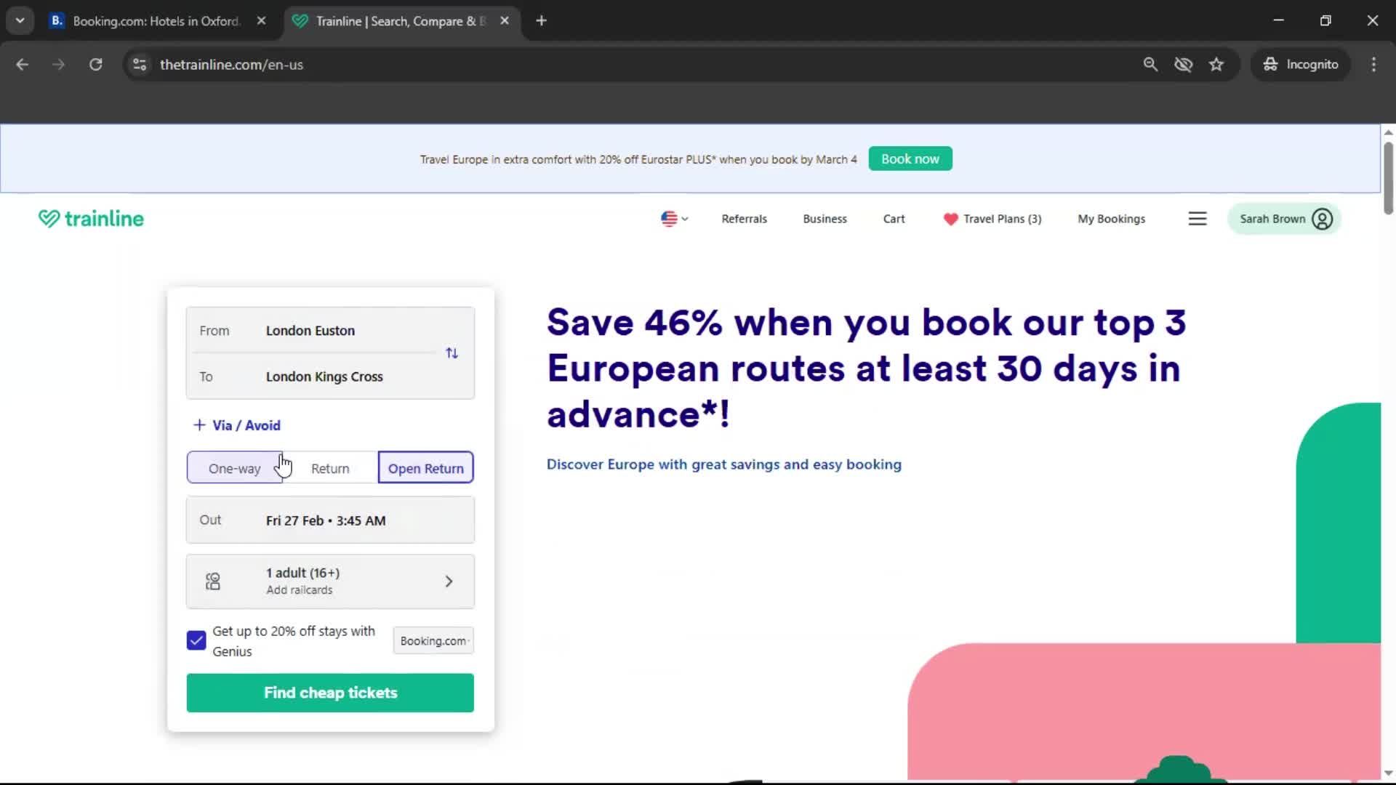Select the Return trip option

[x=330, y=468]
